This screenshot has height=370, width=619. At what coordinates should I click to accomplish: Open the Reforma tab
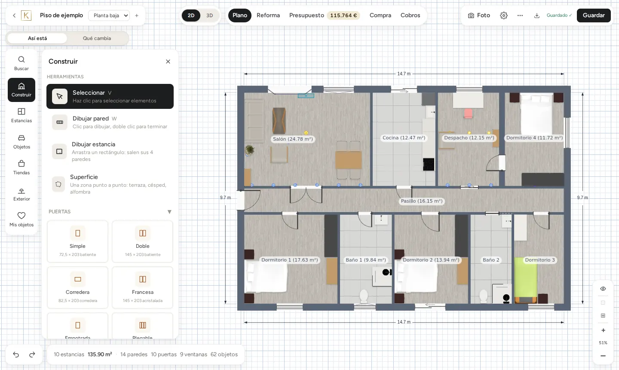tap(268, 15)
